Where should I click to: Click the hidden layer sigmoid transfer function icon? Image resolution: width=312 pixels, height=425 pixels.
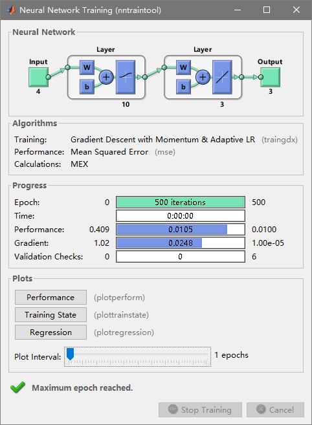(126, 77)
